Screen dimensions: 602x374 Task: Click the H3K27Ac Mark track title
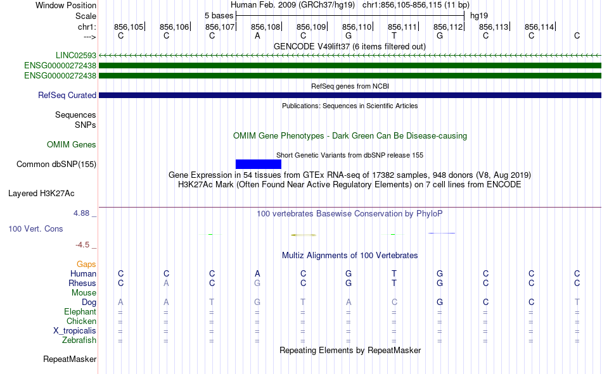pyautogui.click(x=350, y=185)
